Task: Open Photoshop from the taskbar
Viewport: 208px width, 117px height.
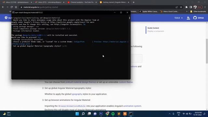Action: (101, 114)
